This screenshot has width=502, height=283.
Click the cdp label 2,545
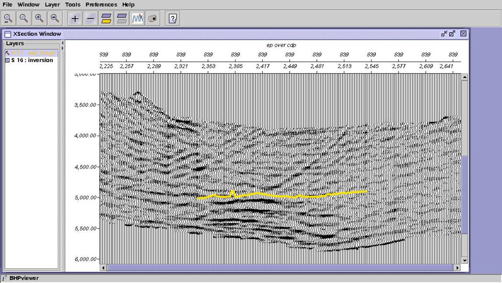372,66
